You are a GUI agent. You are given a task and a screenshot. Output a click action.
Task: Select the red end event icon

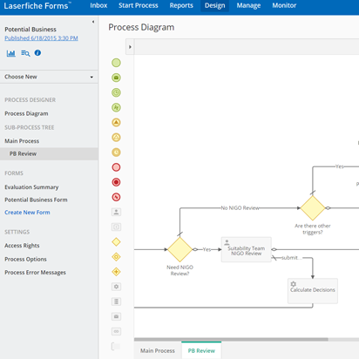point(116,167)
